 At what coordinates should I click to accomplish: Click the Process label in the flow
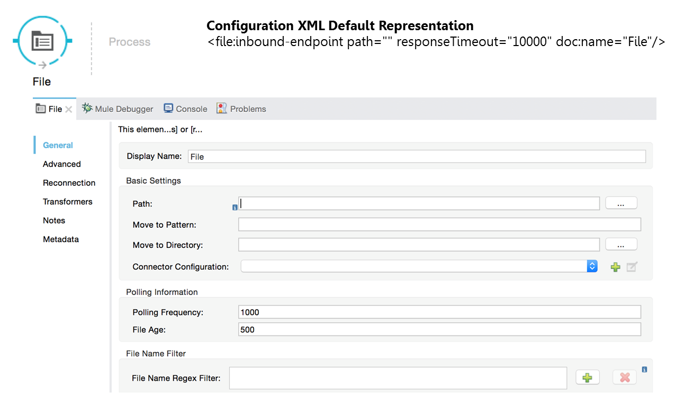point(130,42)
